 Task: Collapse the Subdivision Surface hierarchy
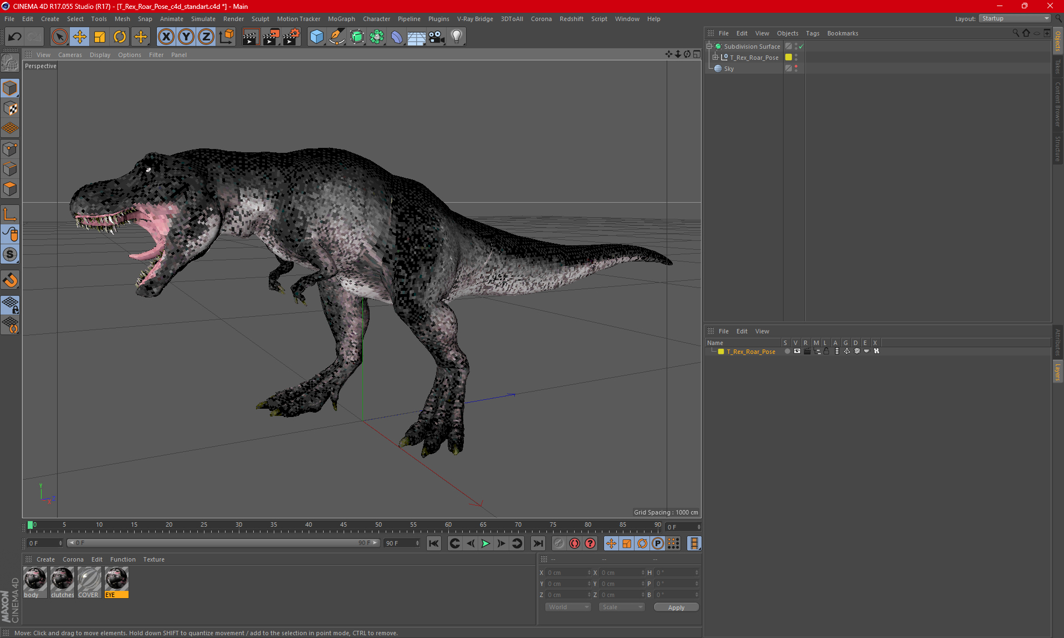(709, 47)
